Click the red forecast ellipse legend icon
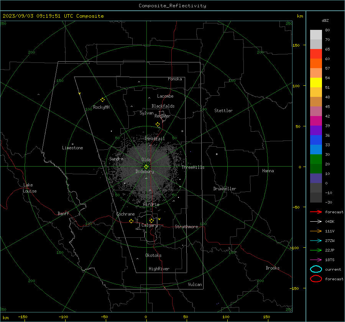This screenshot has width=345, height=322. [x=316, y=279]
